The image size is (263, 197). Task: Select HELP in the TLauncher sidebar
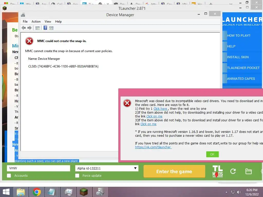tap(231, 46)
